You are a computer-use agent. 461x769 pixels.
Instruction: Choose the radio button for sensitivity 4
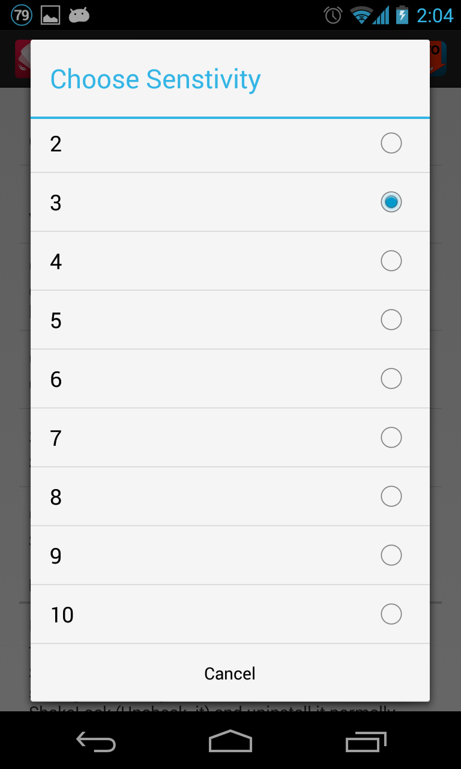[x=391, y=261]
